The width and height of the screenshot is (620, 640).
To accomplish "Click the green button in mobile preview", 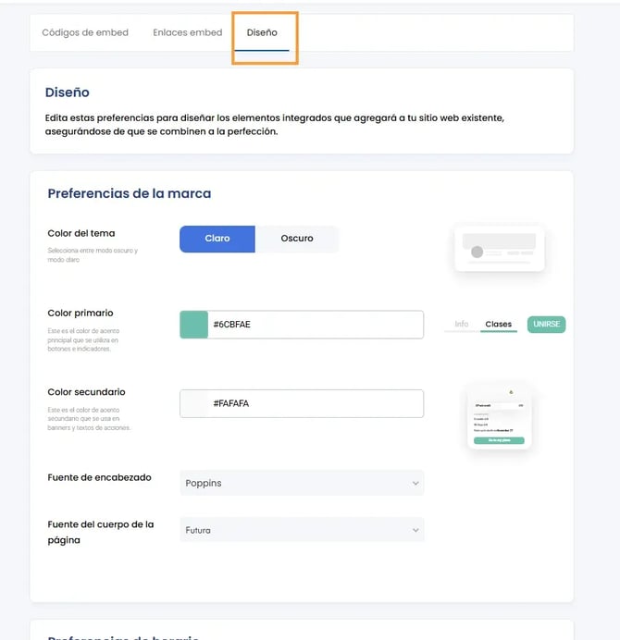I will coord(499,440).
